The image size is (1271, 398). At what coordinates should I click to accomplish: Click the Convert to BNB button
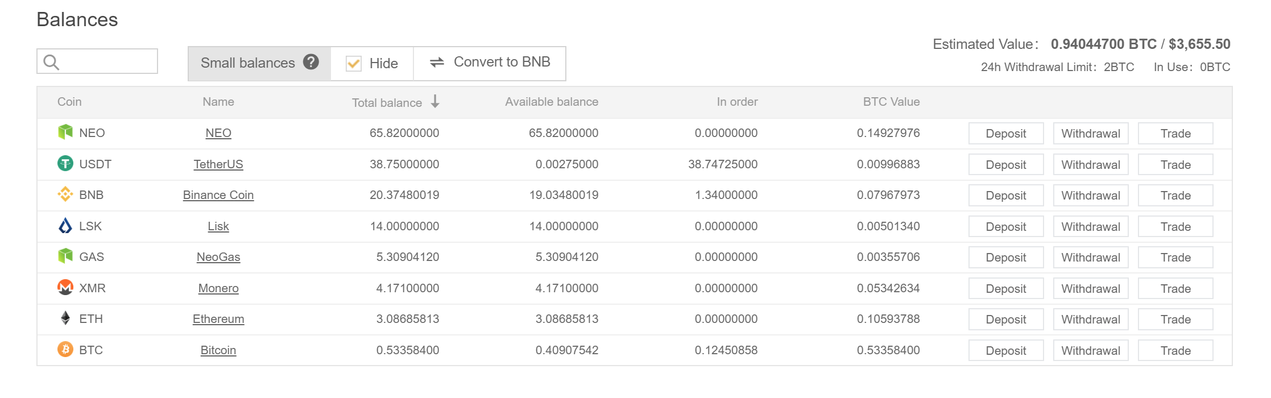click(490, 63)
